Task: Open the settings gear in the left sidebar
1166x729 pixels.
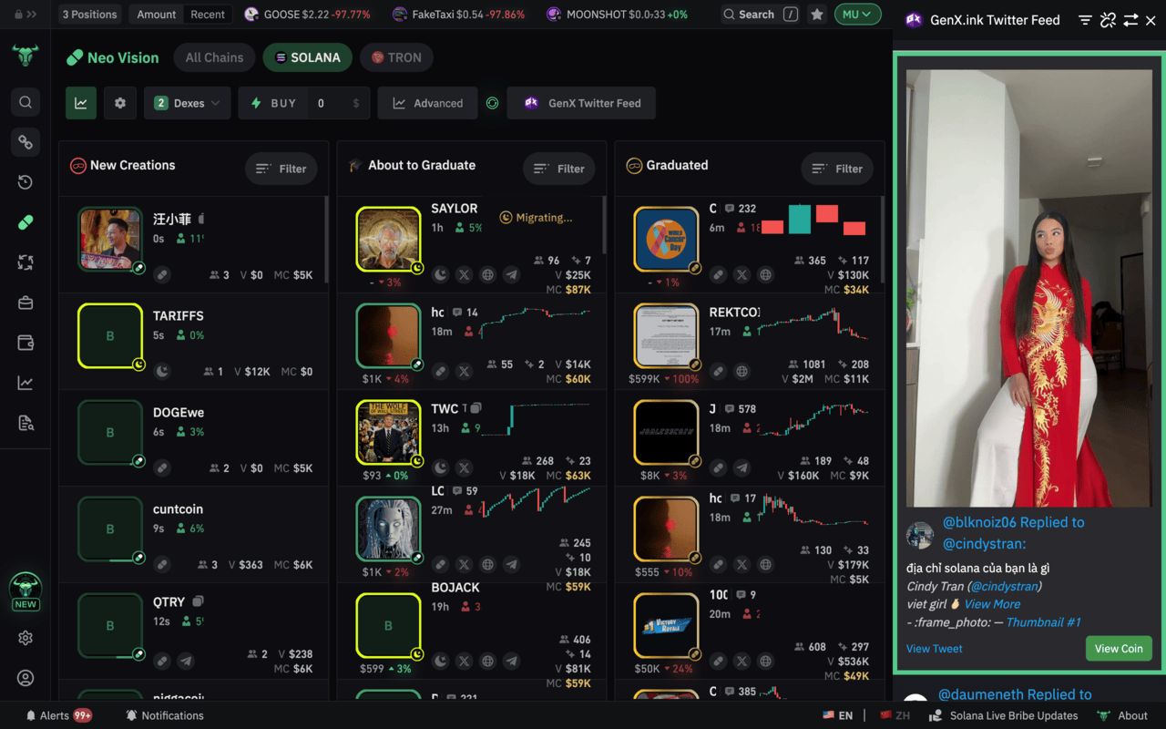Action: pyautogui.click(x=26, y=638)
